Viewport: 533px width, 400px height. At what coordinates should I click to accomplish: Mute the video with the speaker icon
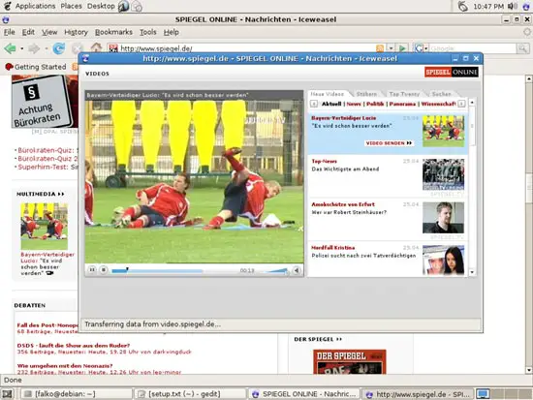pos(297,270)
